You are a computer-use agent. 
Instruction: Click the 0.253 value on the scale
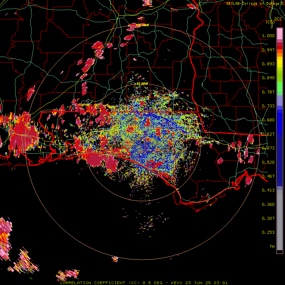(x=268, y=232)
